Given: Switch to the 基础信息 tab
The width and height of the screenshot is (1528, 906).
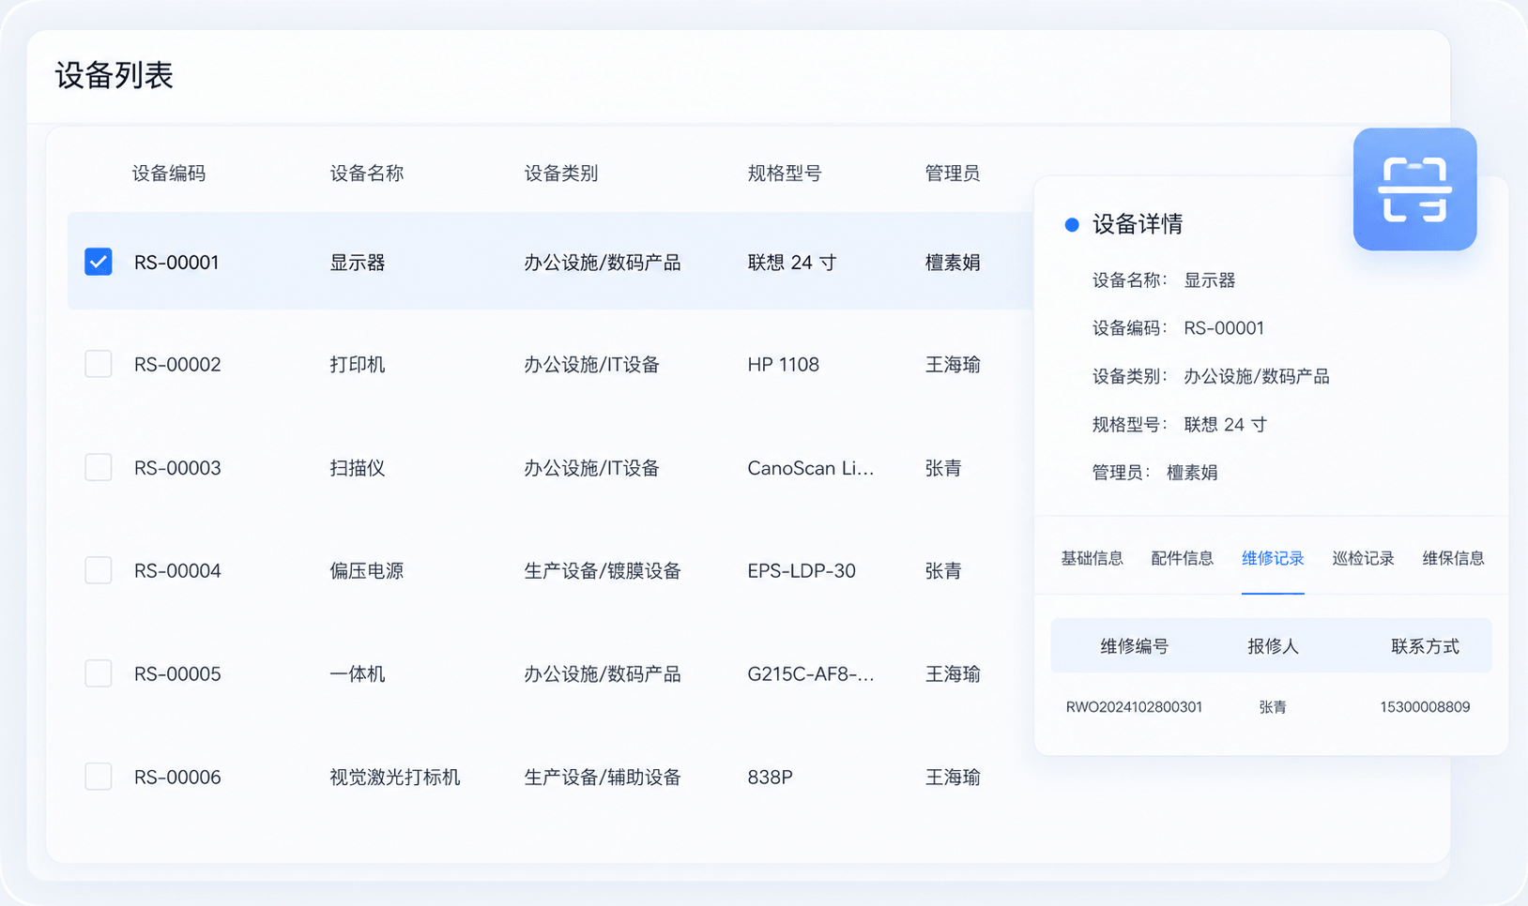Looking at the screenshot, I should (1092, 558).
